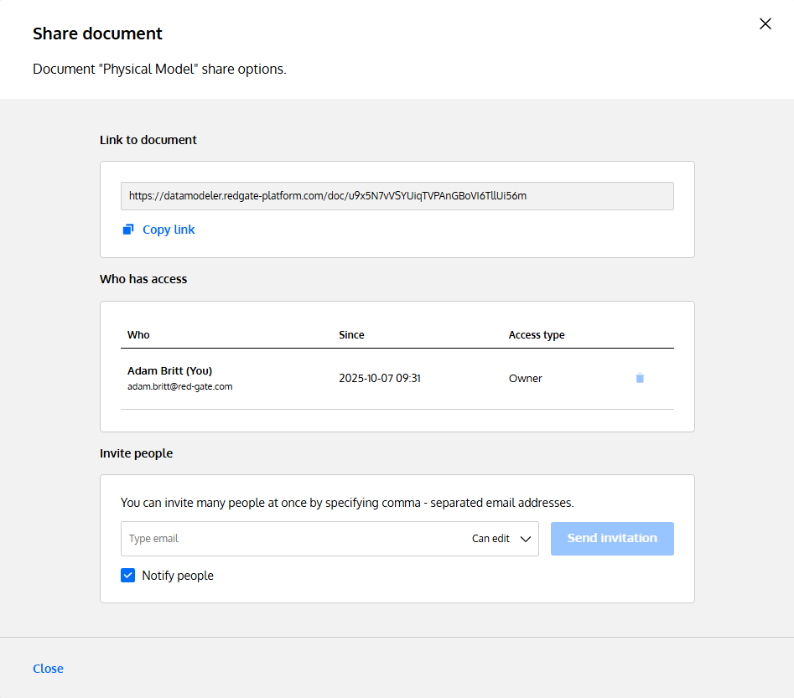The width and height of the screenshot is (794, 698).
Task: Toggle the Notify people checkbox
Action: pos(128,576)
